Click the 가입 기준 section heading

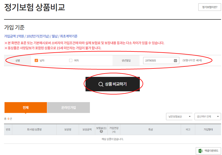click(14, 27)
